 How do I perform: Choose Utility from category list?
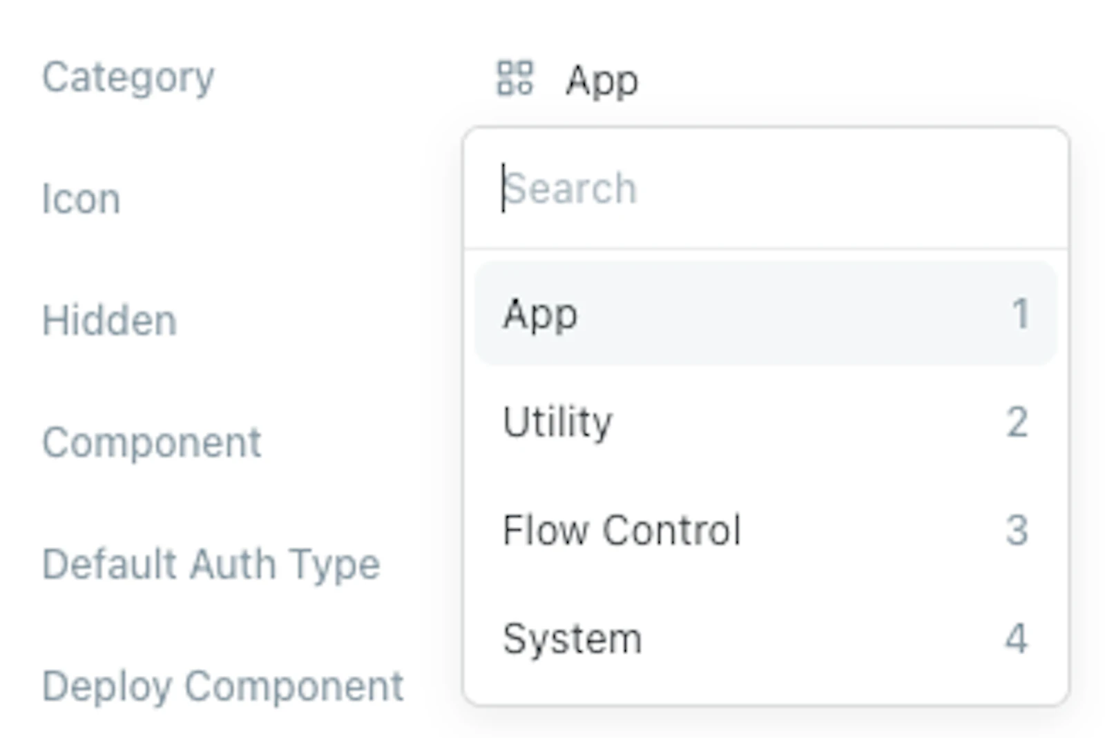[766, 421]
